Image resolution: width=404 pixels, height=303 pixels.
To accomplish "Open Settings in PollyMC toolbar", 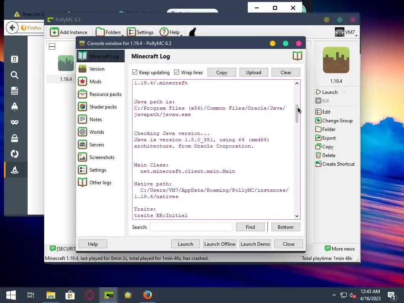I will pos(140,32).
